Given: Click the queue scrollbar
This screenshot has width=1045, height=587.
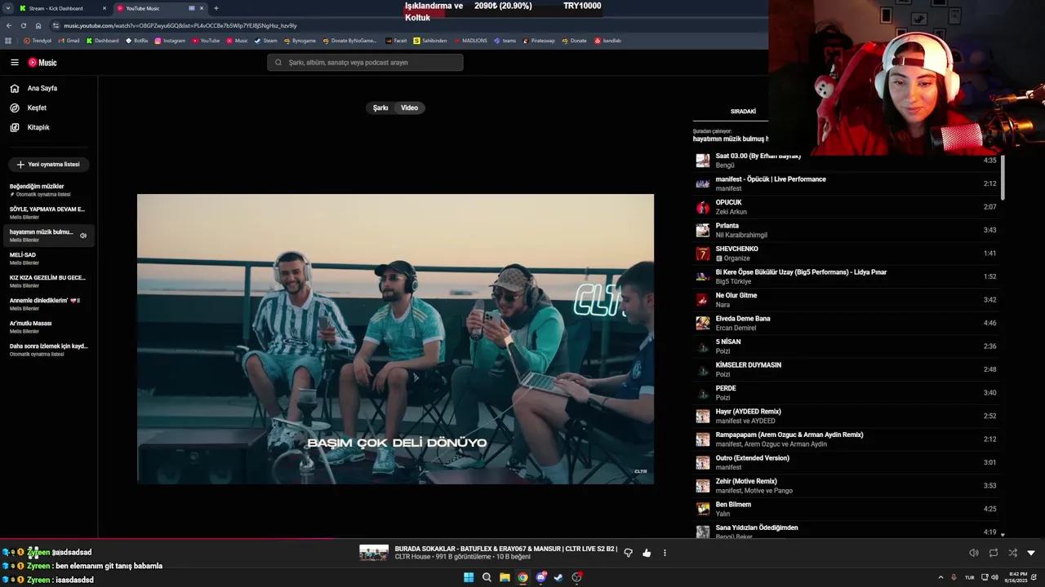Looking at the screenshot, I should click(1003, 176).
